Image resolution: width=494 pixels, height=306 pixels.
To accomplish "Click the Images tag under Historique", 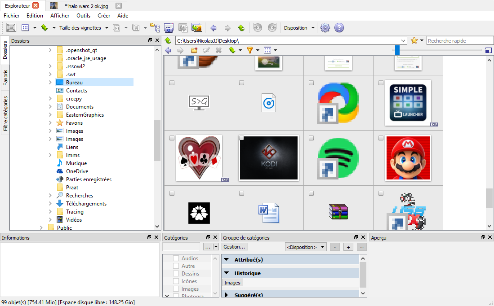I will click(x=232, y=283).
